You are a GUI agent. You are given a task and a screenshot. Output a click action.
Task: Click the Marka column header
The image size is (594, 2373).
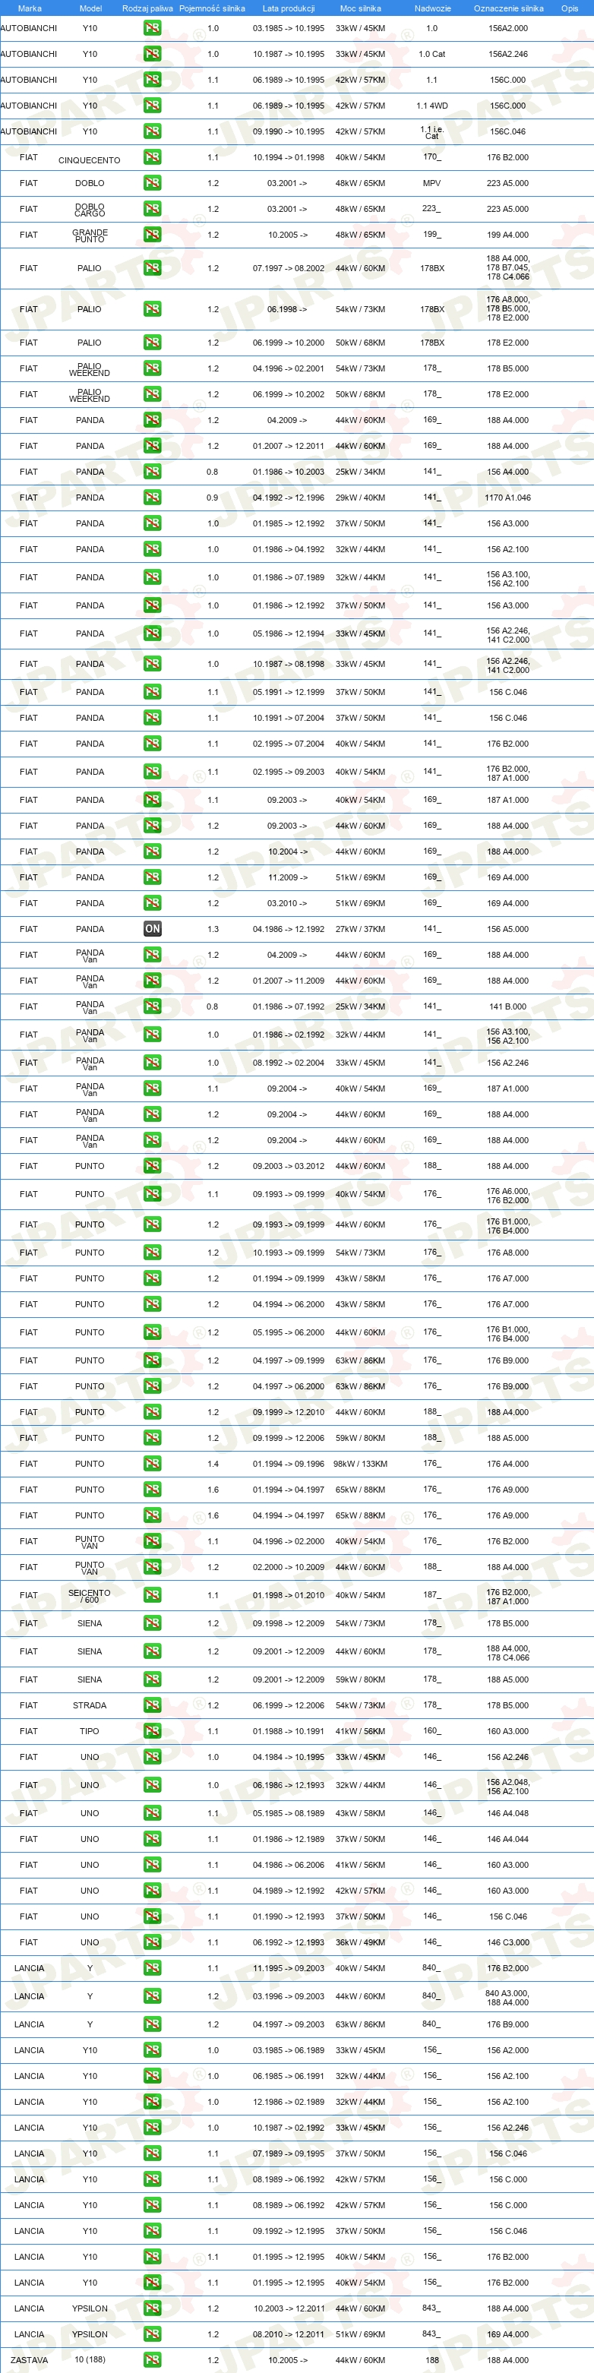tap(30, 8)
